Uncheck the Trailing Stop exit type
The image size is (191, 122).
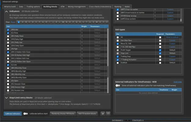(x=118, y=56)
